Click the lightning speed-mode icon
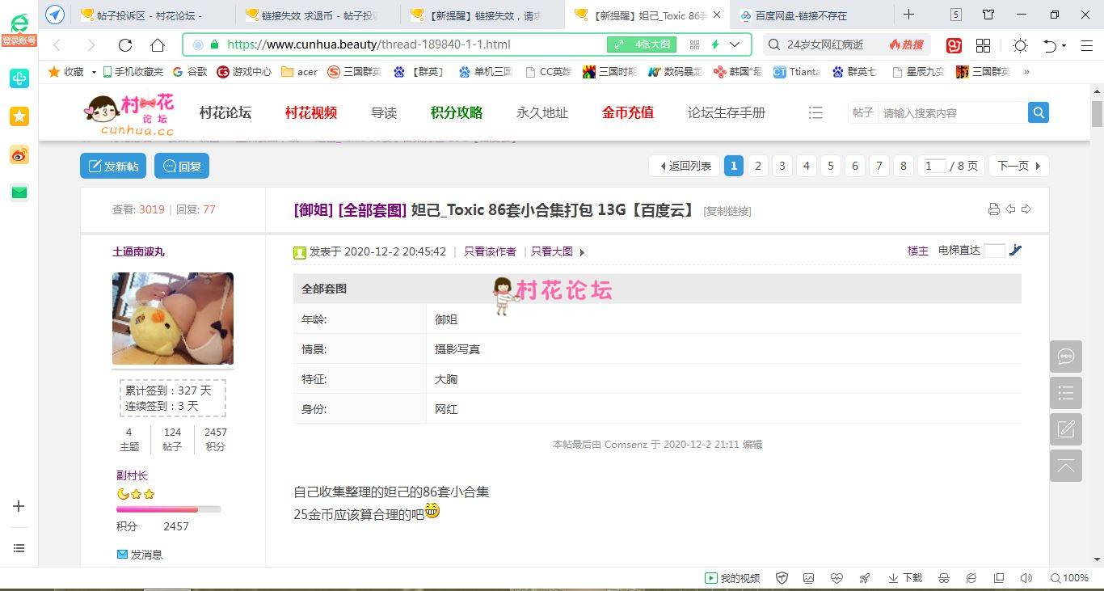 tap(715, 44)
